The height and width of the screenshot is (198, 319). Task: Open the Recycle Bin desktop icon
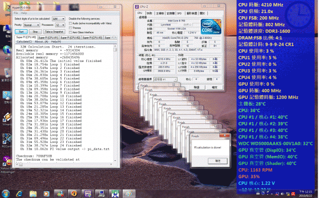[x=7, y=74]
